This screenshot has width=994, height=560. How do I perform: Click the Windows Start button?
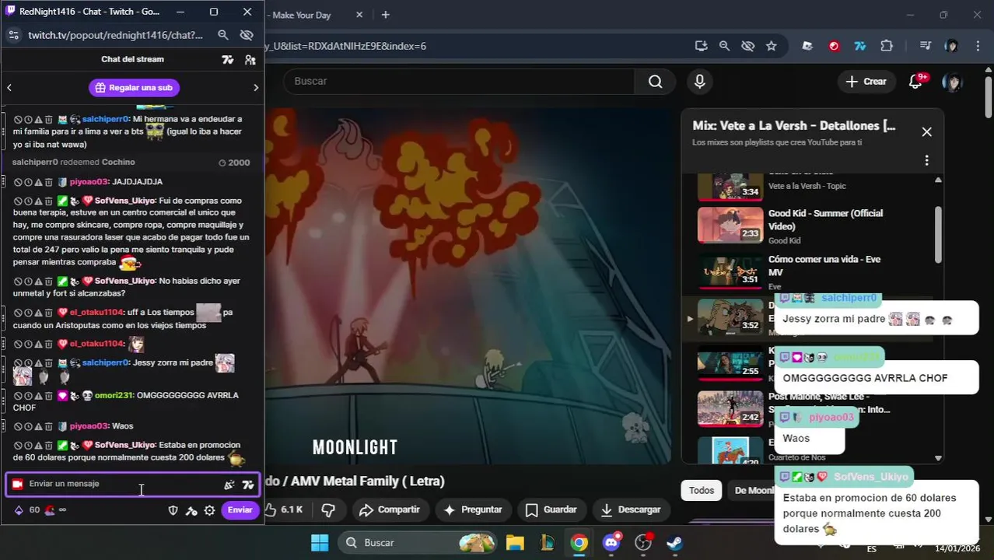tap(320, 542)
